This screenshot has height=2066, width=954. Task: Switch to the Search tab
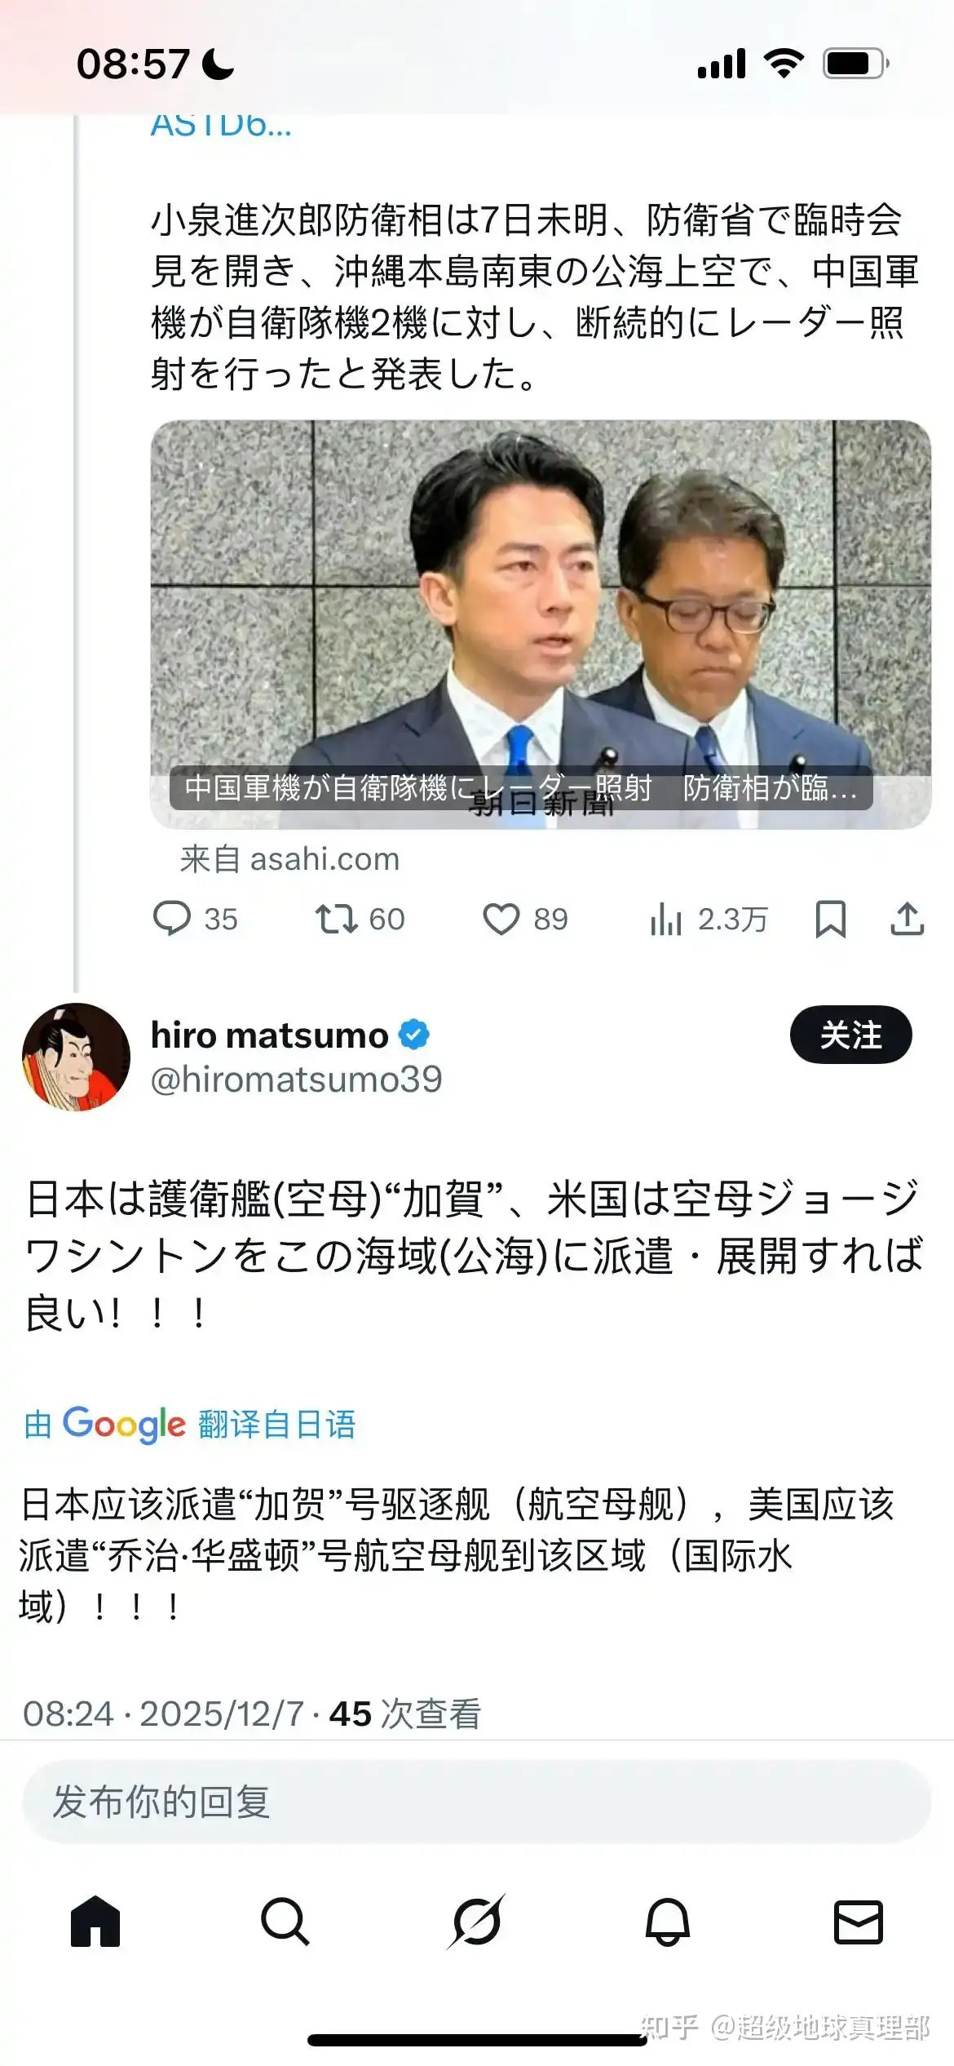pos(285,1922)
